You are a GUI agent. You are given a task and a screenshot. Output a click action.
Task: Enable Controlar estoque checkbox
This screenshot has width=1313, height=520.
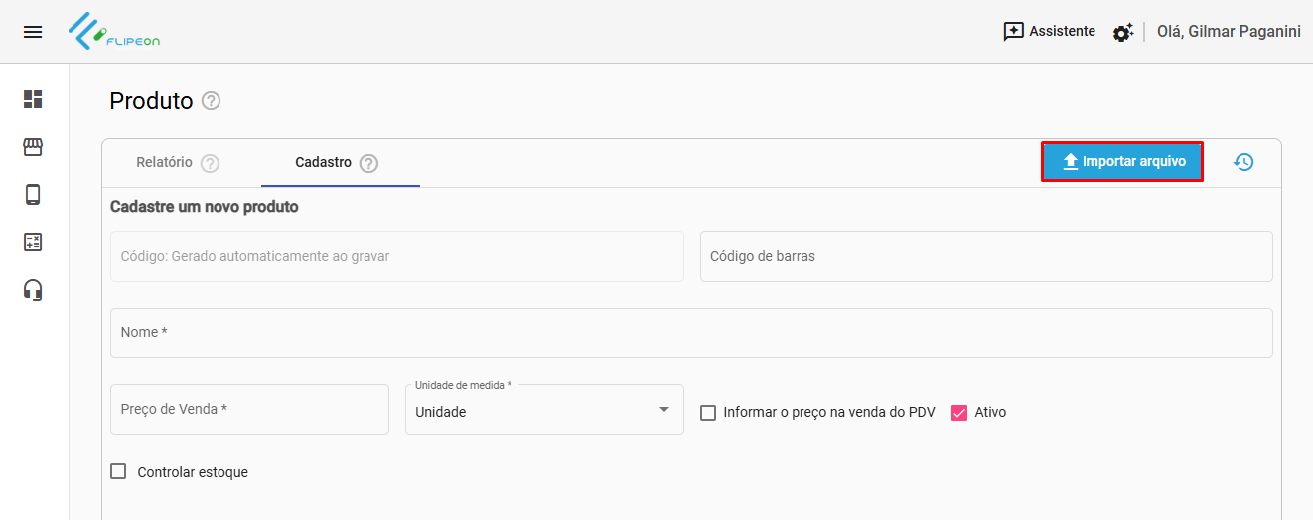[119, 472]
